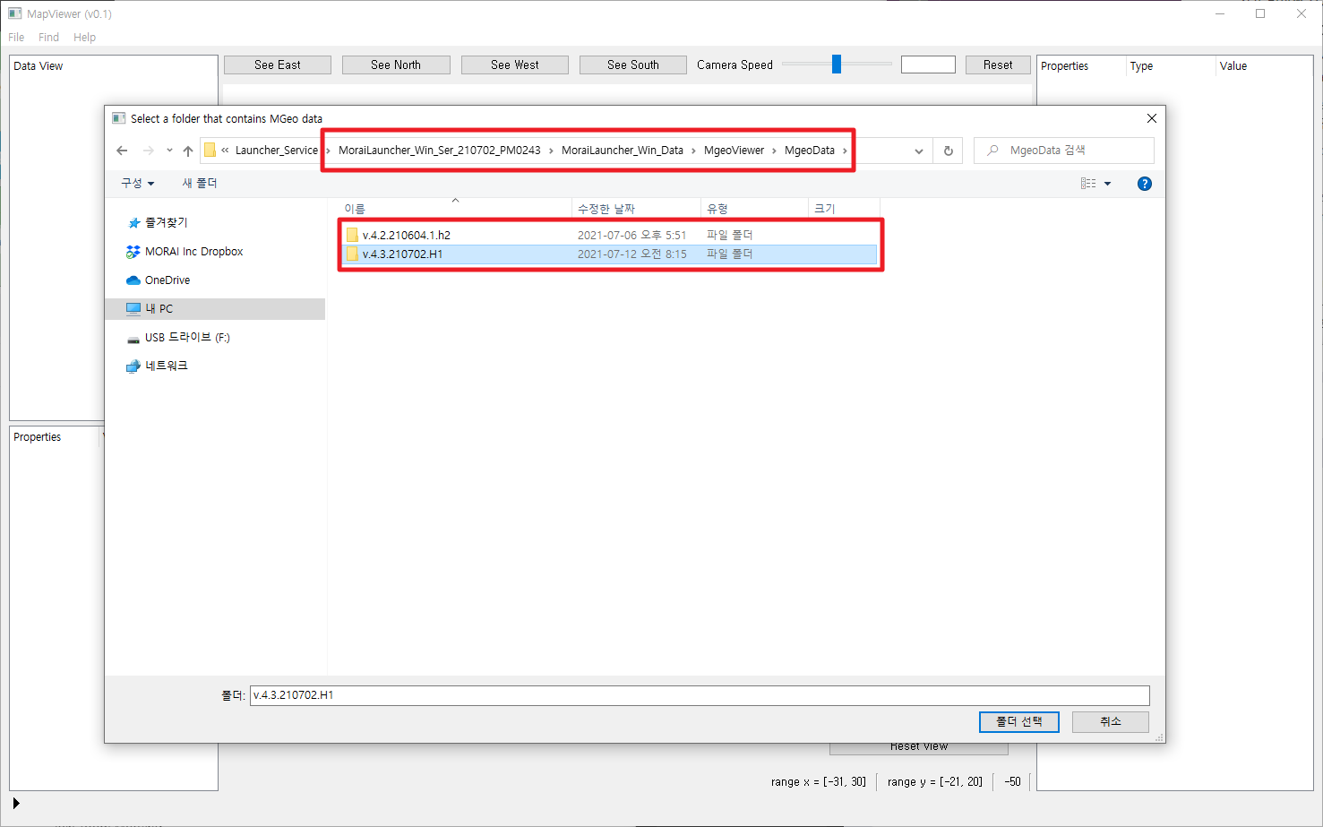This screenshot has width=1323, height=827.
Task: Open the folder dialog help icon
Action: 1144,184
